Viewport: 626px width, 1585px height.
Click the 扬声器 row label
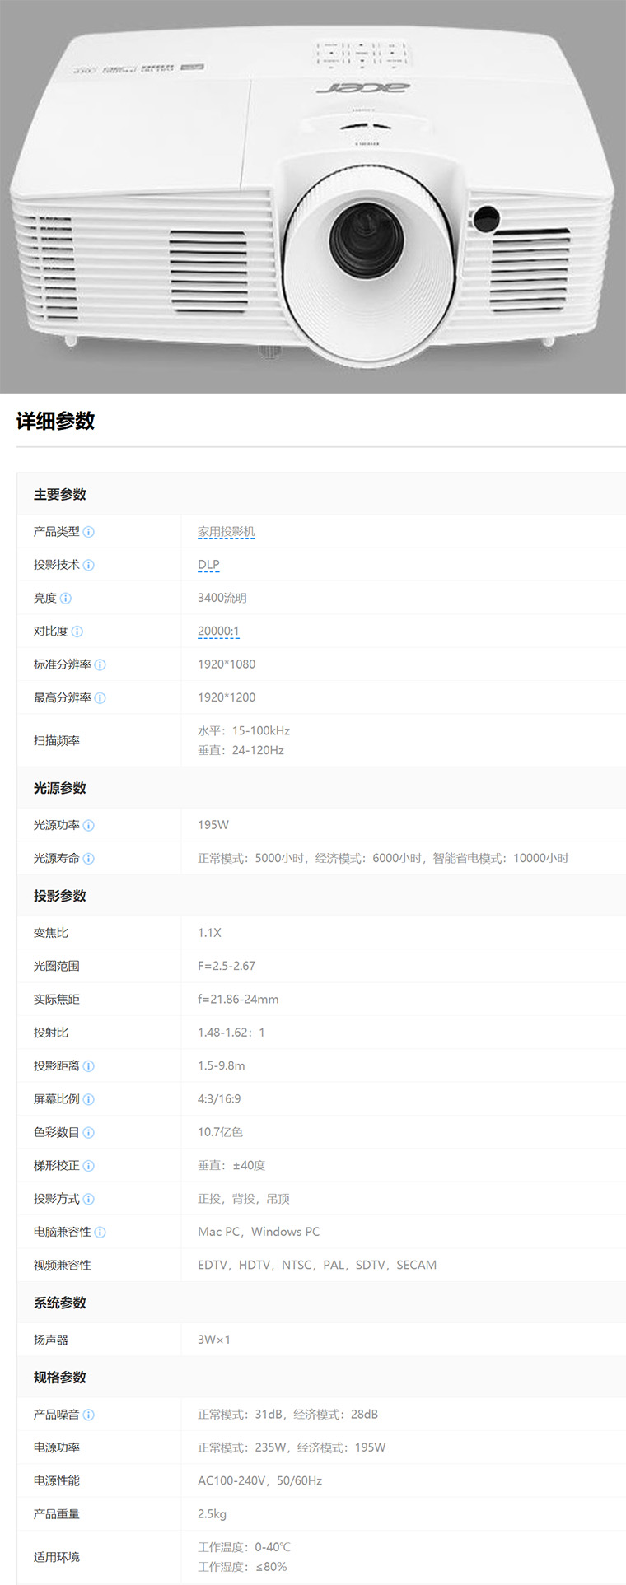click(x=51, y=1340)
